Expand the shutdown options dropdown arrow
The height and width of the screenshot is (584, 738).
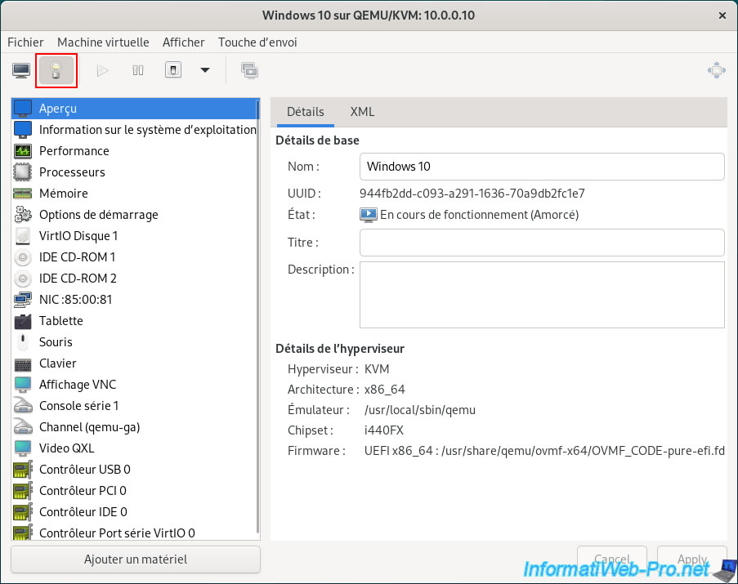pyautogui.click(x=205, y=70)
